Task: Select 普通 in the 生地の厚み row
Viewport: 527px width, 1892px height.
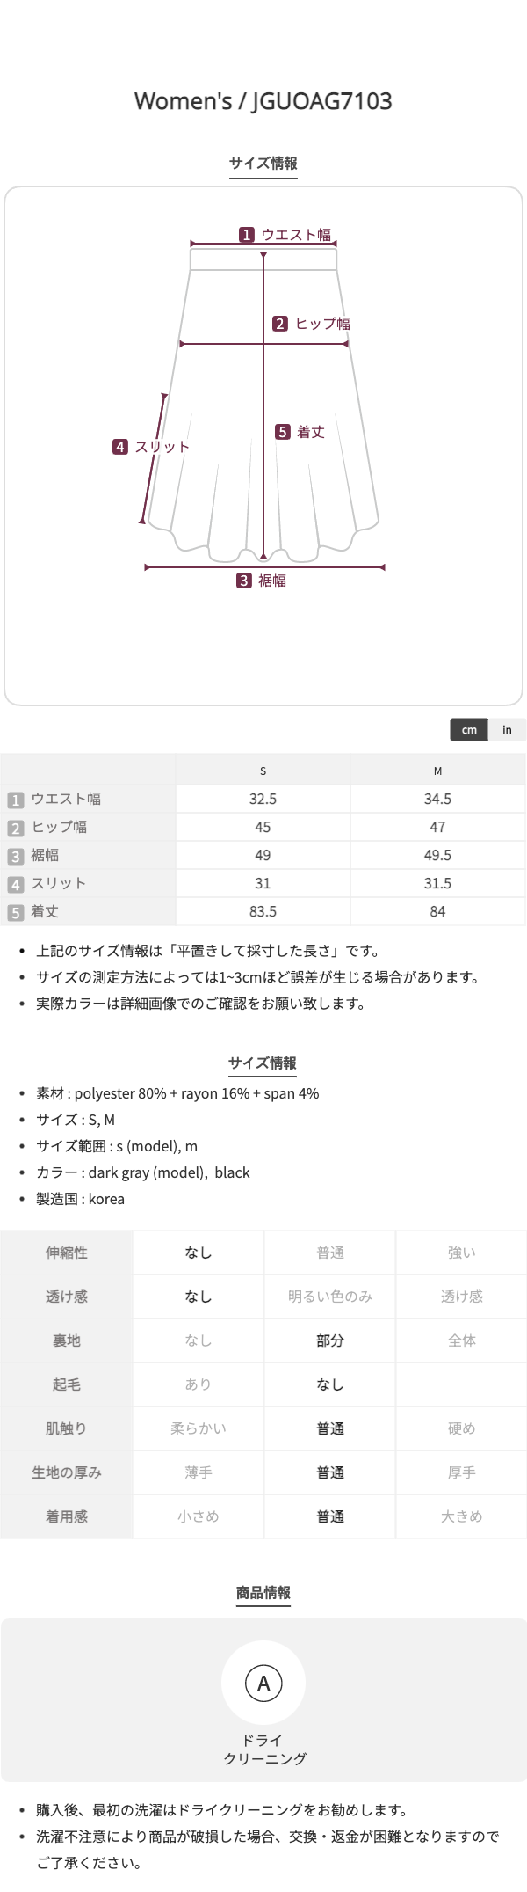Action: click(330, 1472)
